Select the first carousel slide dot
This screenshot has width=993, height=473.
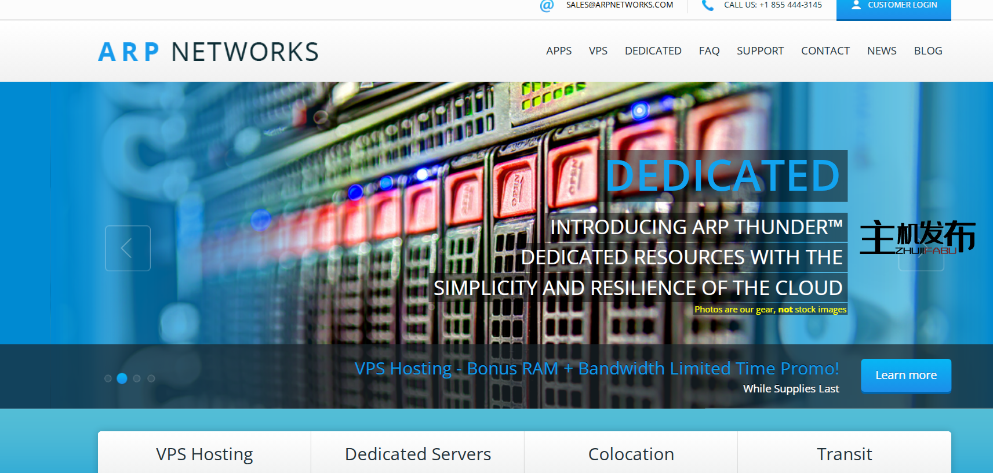pyautogui.click(x=108, y=379)
